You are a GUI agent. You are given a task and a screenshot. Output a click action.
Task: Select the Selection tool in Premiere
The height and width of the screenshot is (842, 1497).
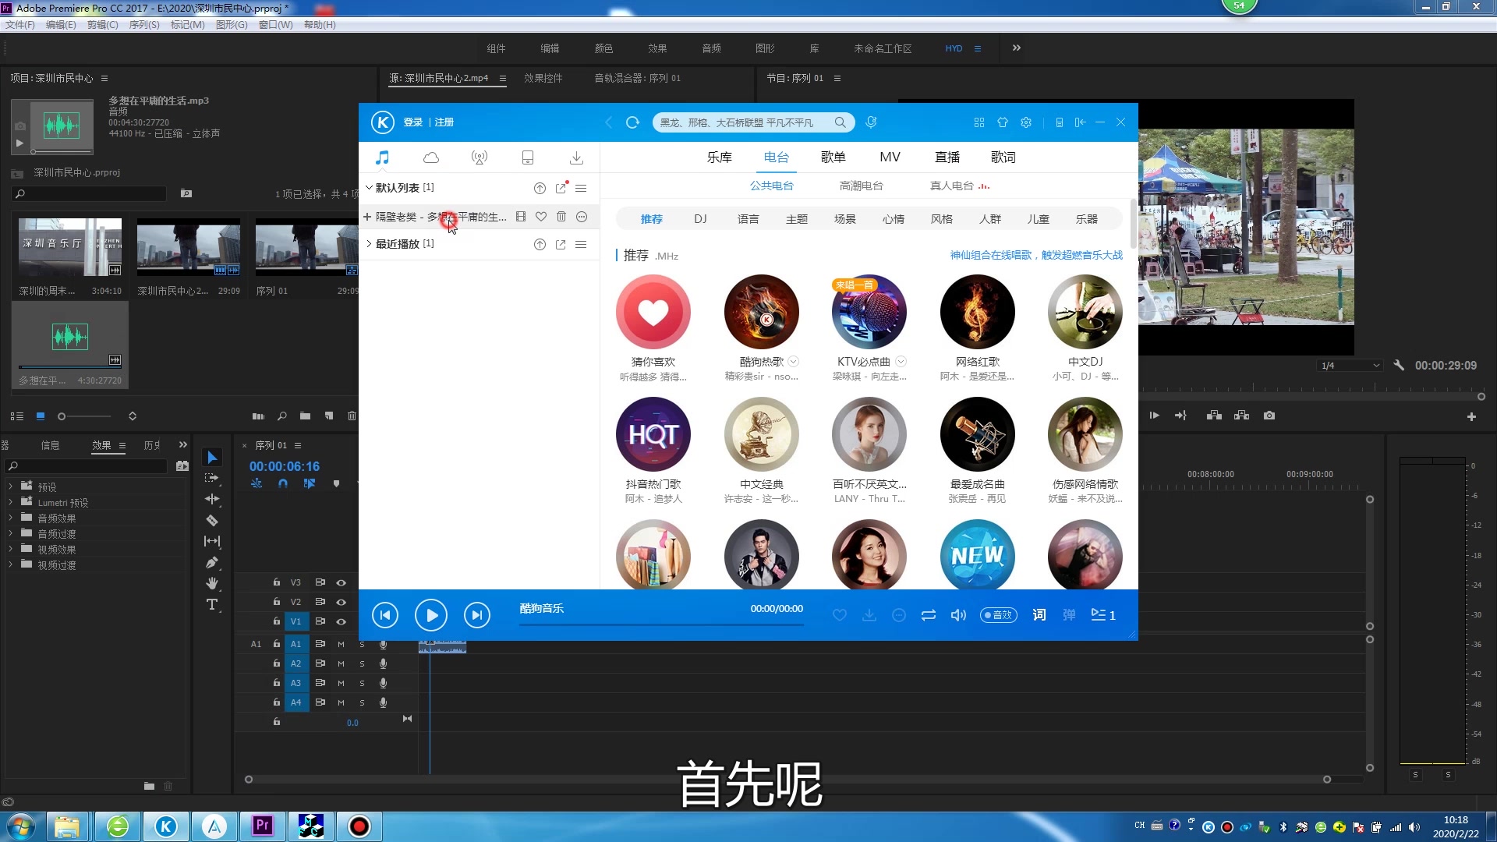tap(212, 457)
